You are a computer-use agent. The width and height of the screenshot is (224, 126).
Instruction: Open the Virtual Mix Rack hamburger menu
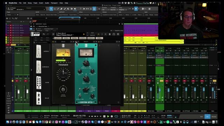tap(53, 34)
